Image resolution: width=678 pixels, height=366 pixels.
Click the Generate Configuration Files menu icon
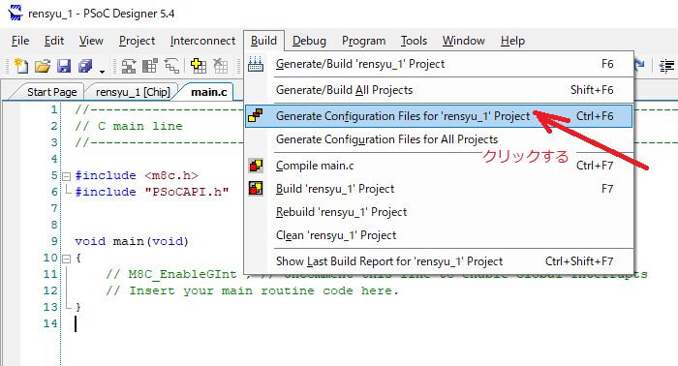click(256, 116)
